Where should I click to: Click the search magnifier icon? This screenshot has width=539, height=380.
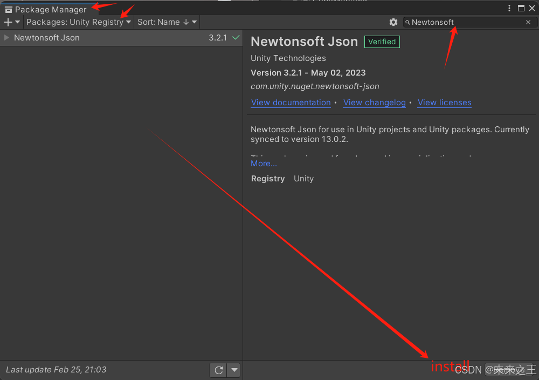pyautogui.click(x=407, y=22)
